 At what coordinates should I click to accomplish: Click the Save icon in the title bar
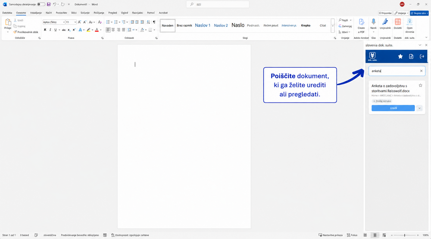pyautogui.click(x=49, y=4)
